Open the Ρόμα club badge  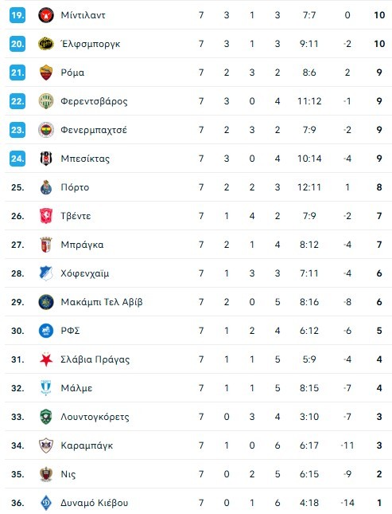(x=46, y=73)
